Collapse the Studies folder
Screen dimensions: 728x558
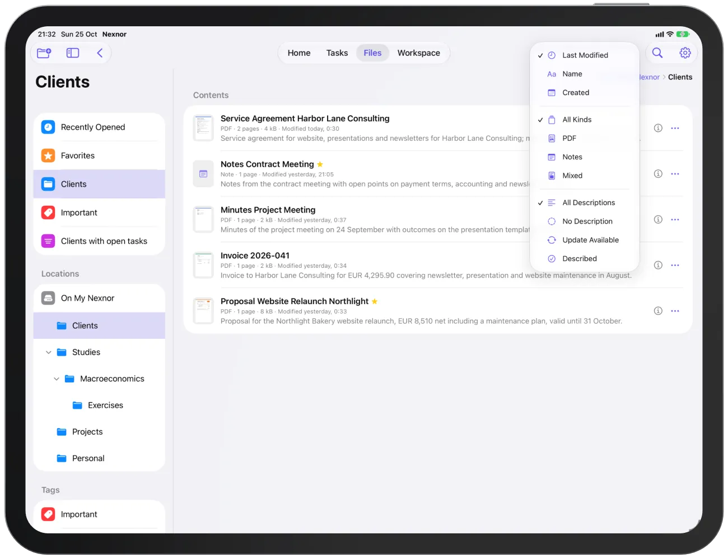click(x=49, y=352)
